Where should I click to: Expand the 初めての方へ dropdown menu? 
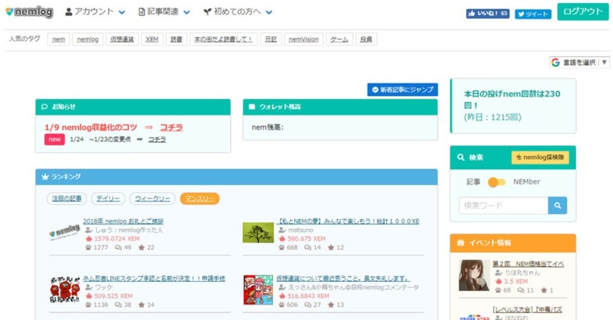(x=238, y=12)
